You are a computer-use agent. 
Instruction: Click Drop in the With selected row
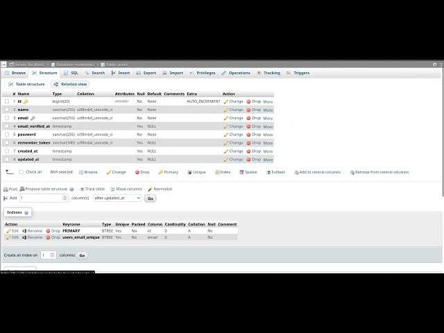[142, 172]
